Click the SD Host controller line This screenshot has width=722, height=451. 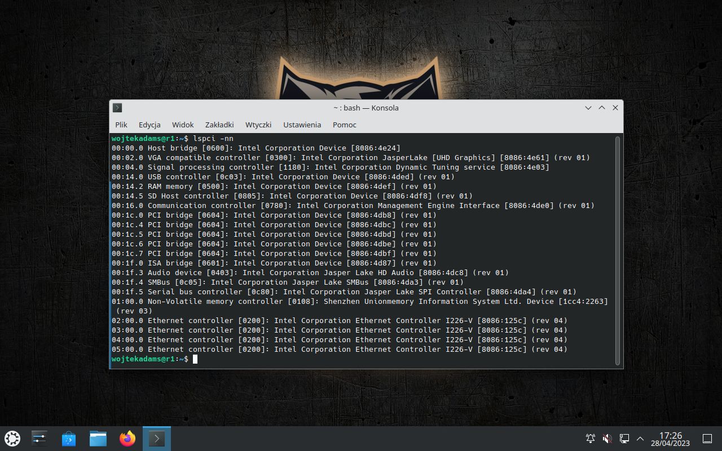pos(292,196)
